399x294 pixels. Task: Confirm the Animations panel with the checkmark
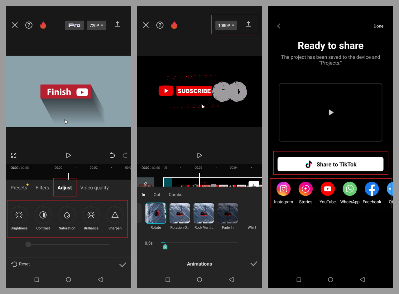pos(254,264)
